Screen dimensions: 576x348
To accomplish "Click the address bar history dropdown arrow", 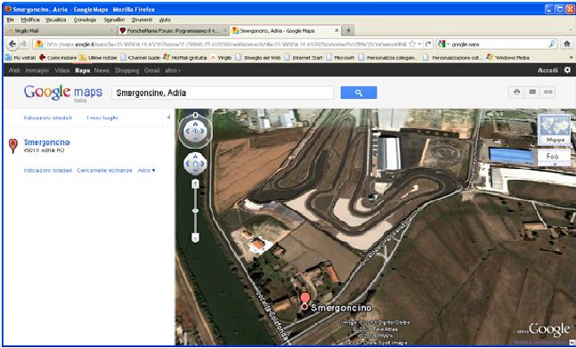I will pos(419,44).
